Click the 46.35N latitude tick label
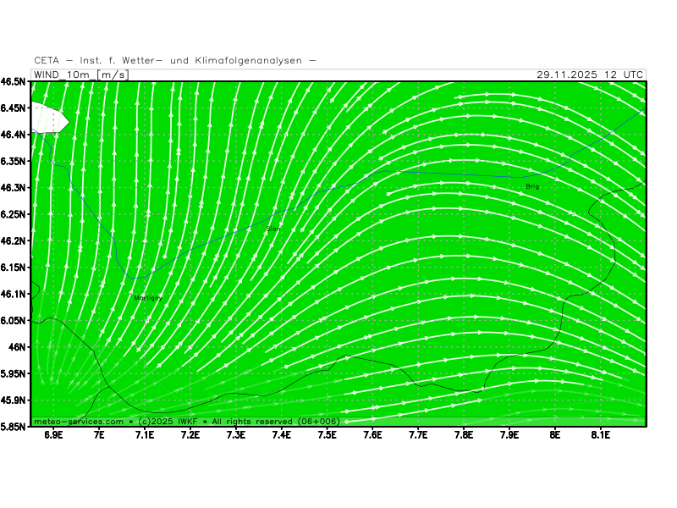The width and height of the screenshot is (677, 508). coord(13,161)
